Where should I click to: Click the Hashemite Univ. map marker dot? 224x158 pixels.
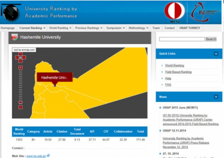(55, 86)
